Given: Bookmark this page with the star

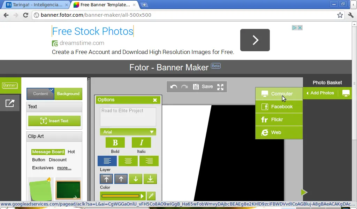Looking at the screenshot, I should click(x=340, y=15).
